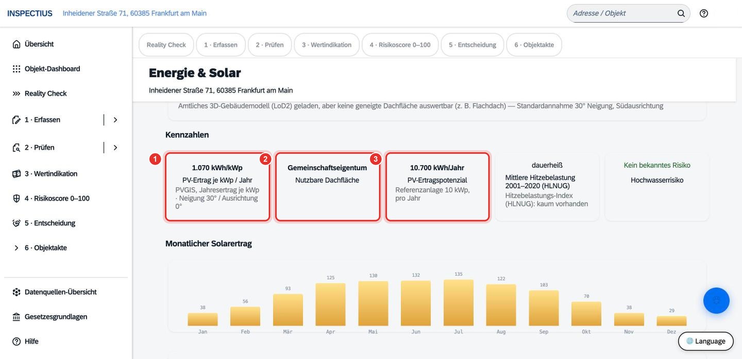Click the 10.700 kWh/Jahr card

(x=437, y=187)
